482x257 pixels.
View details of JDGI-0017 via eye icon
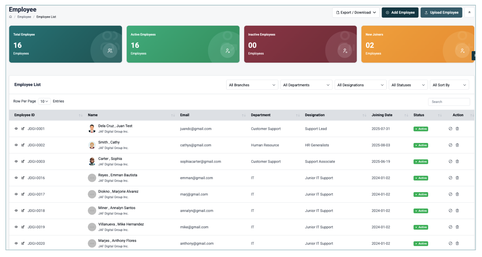pyautogui.click(x=16, y=194)
